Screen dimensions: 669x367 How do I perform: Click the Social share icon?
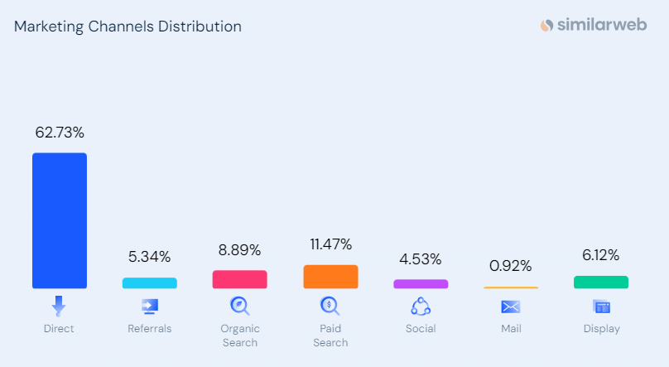[421, 306]
